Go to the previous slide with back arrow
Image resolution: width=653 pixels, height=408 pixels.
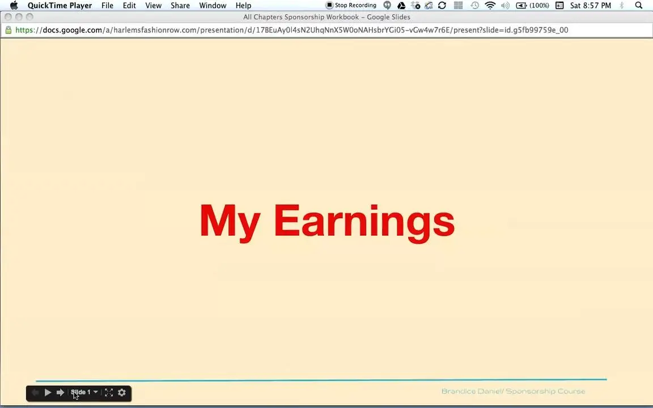pos(35,393)
